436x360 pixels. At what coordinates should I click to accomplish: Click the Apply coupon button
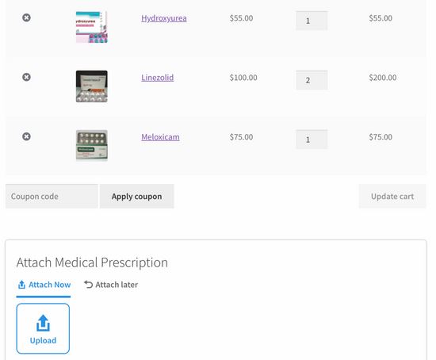(137, 197)
